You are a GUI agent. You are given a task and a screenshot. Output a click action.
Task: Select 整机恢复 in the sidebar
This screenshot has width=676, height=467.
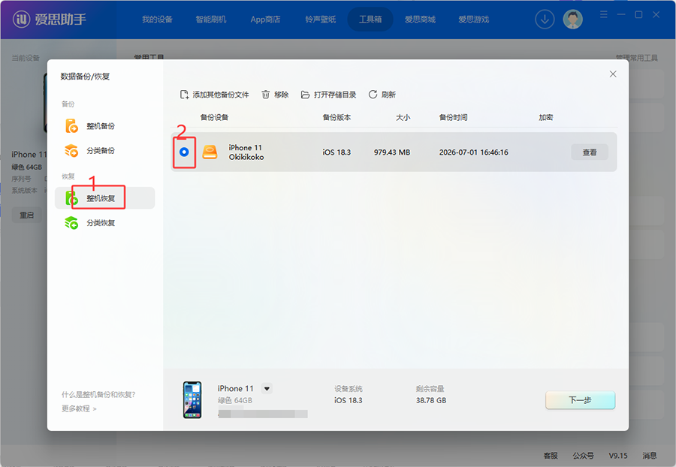104,198
